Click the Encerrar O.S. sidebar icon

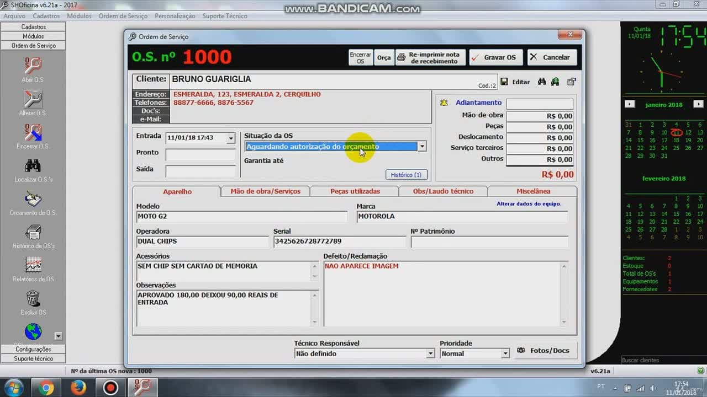click(33, 132)
